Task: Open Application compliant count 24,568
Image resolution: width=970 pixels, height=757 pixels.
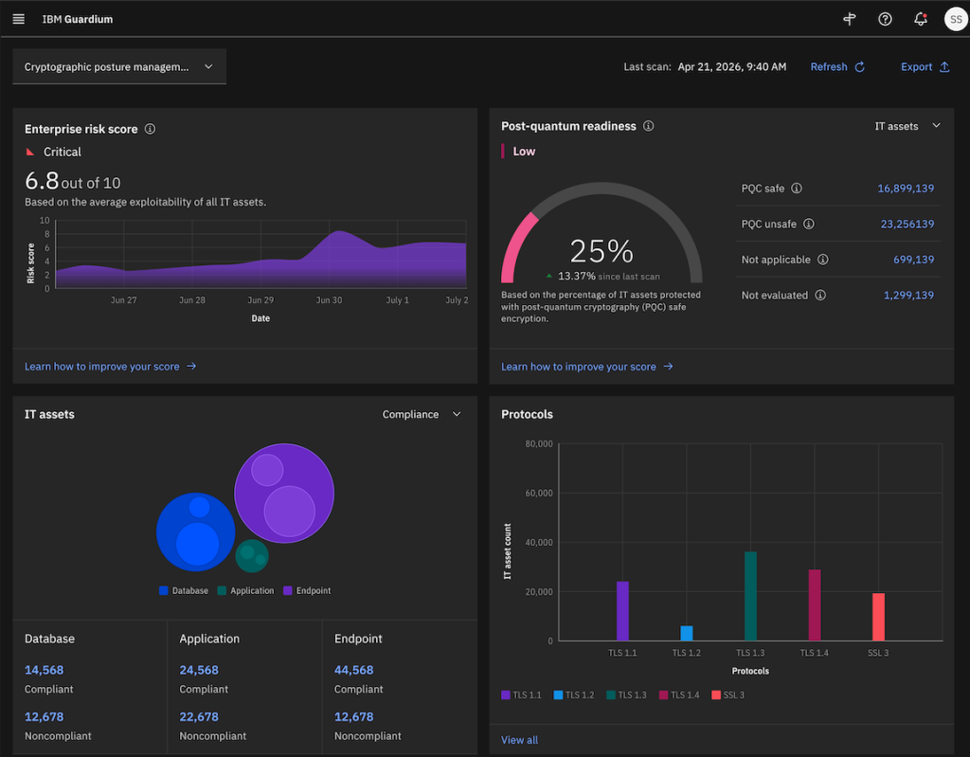Action: point(199,670)
